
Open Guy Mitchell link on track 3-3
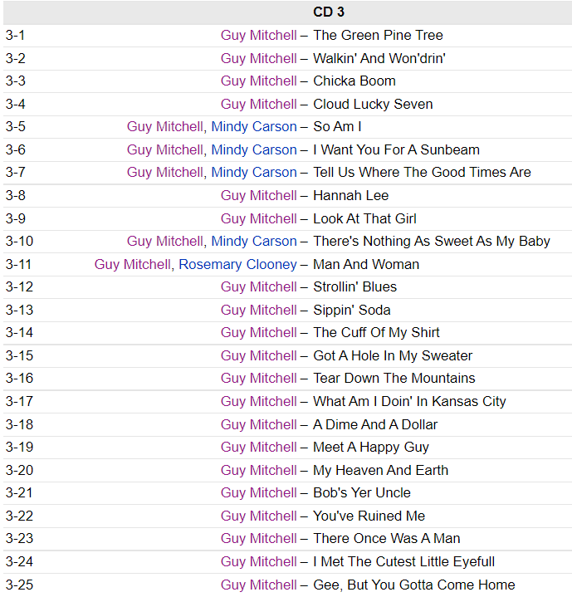[x=258, y=81]
